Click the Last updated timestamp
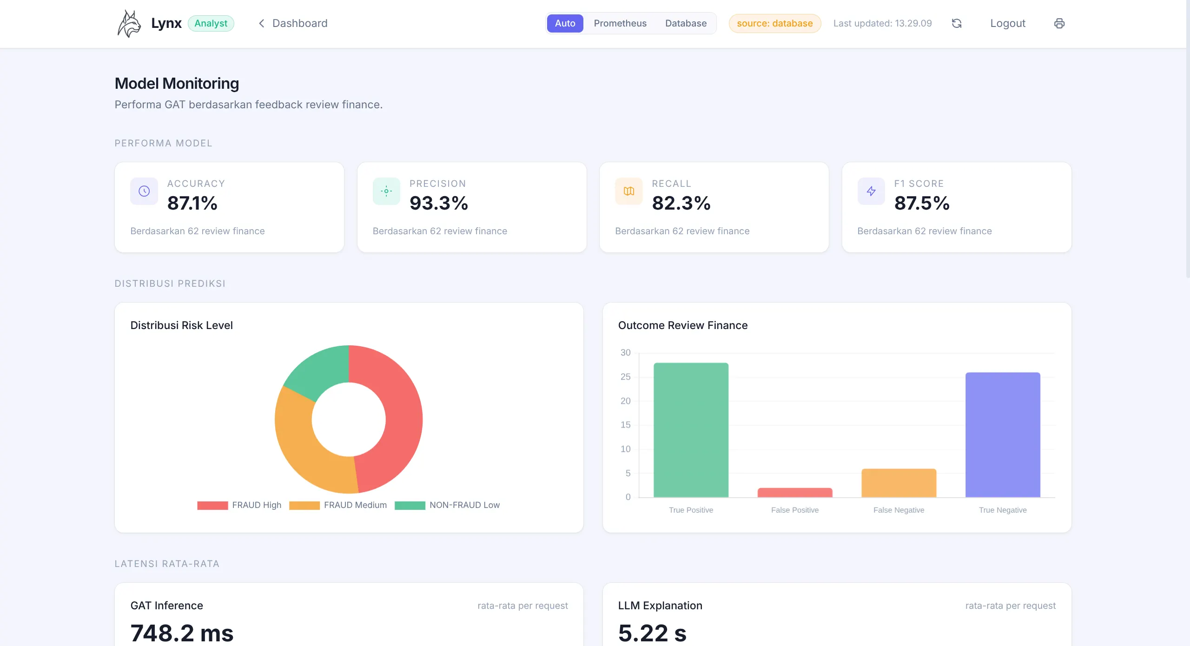The image size is (1190, 646). tap(882, 23)
